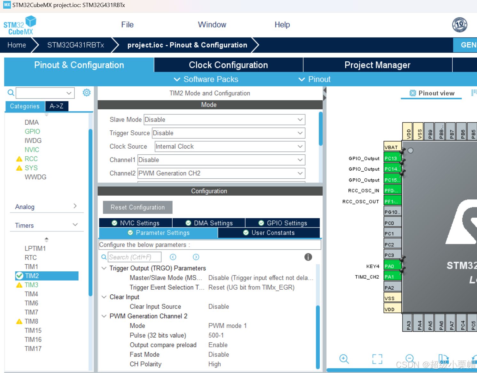Click the parameter list vertical scrollbar
This screenshot has height=373, width=477.
[318, 337]
